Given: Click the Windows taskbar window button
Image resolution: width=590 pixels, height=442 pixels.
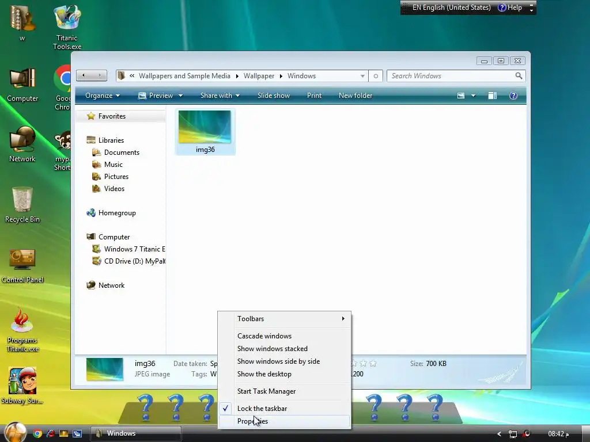Looking at the screenshot, I should (135, 433).
